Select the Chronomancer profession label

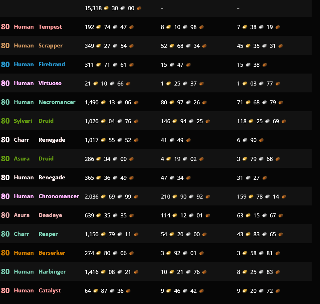[59, 196]
